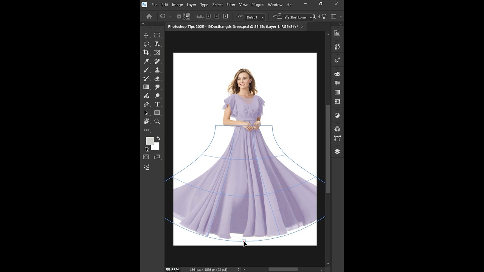Open the Discover lightbulb icon
This screenshot has width=484, height=272.
[324, 16]
